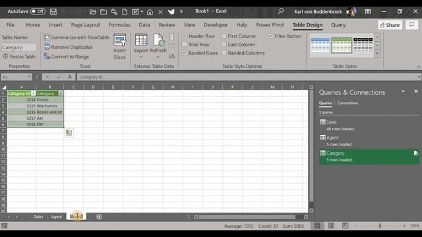This screenshot has width=422, height=237.
Task: Open the File tab
Action: pyautogui.click(x=11, y=25)
